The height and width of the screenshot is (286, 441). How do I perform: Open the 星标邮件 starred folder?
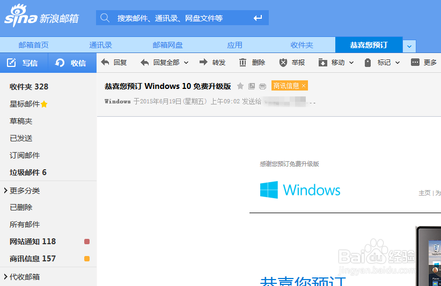click(x=28, y=104)
